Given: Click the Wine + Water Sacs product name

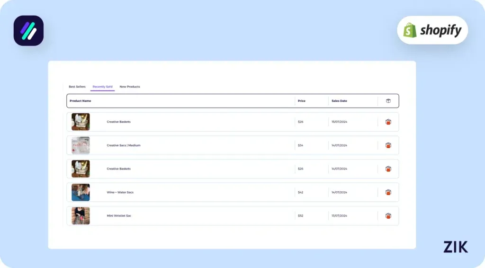Looking at the screenshot, I should click(x=120, y=192).
